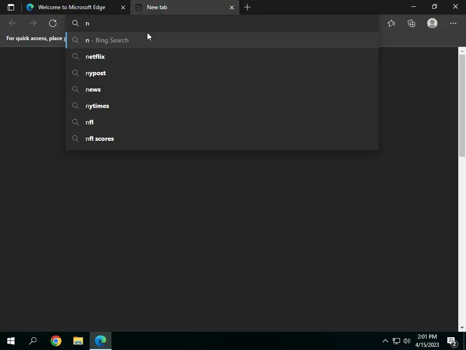The height and width of the screenshot is (350, 466).
Task: Switch to Welcome to Microsoft Edge tab
Action: [x=76, y=7]
